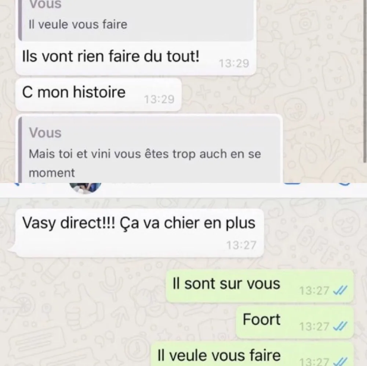This screenshot has width=367, height=366.
Task: Tap the voice call icon in header
Action: click(344, 184)
